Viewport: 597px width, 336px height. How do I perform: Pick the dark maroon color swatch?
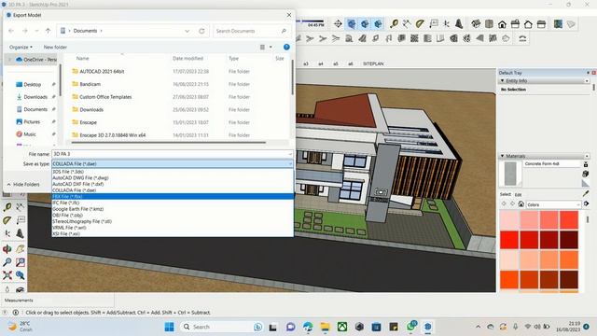coord(569,240)
